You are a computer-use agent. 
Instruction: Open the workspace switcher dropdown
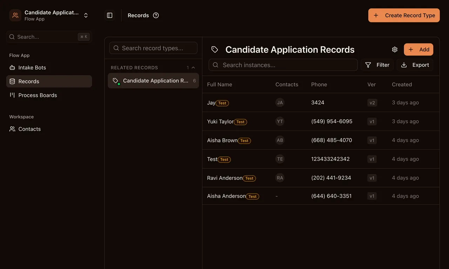(86, 15)
